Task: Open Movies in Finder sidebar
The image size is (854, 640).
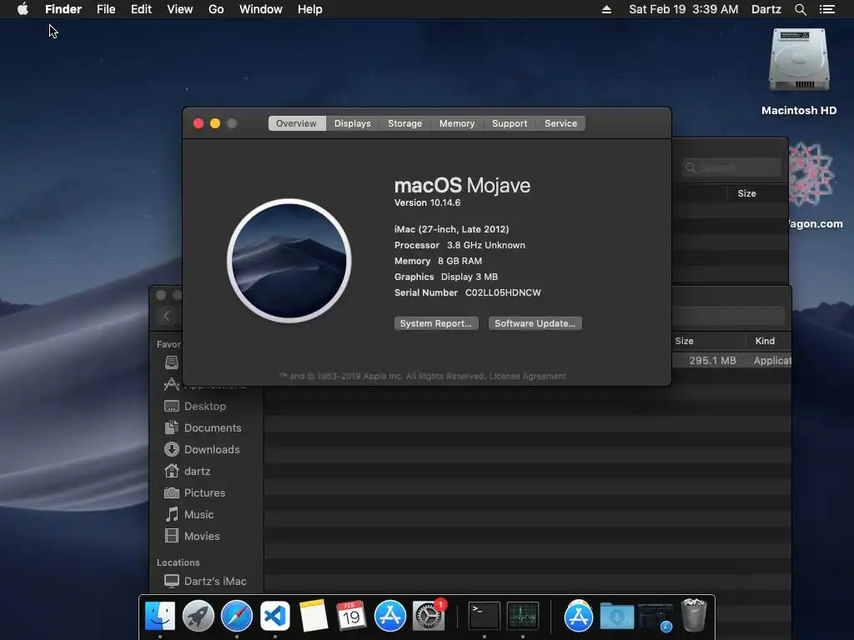Action: click(x=192, y=536)
